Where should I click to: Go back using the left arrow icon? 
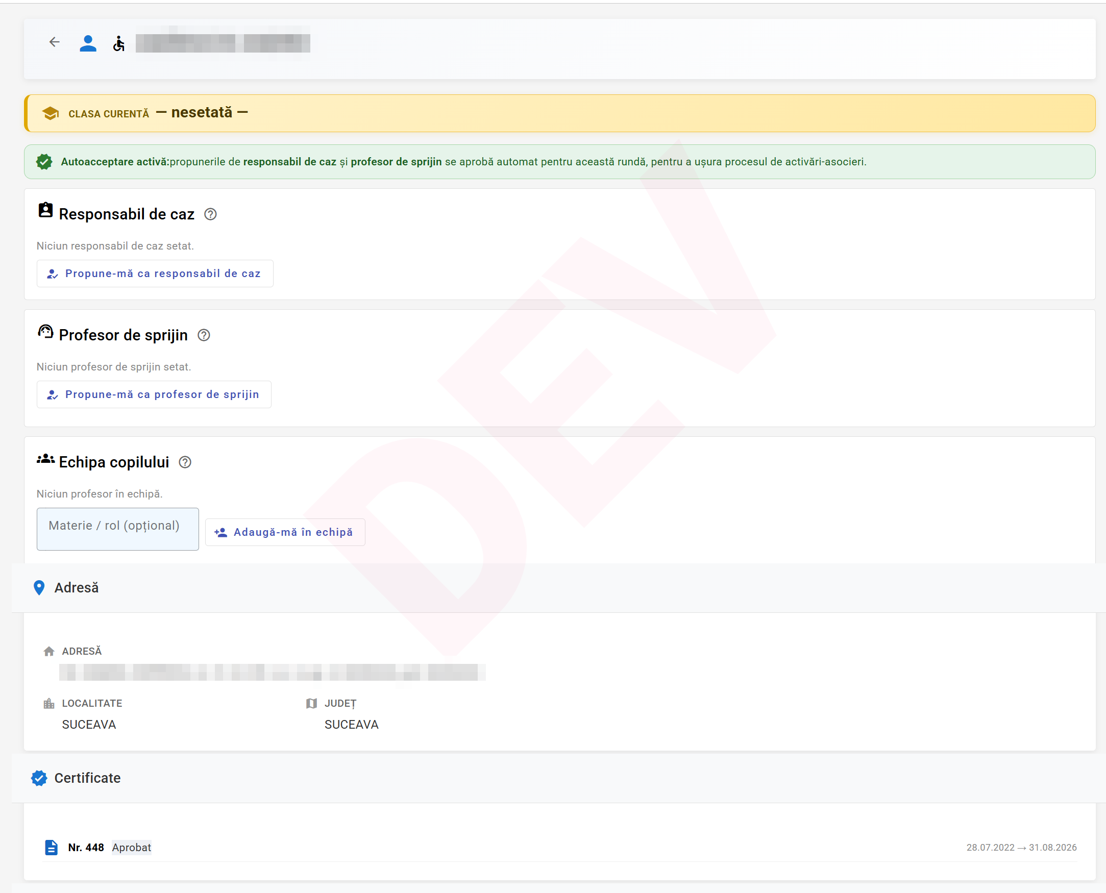[54, 42]
